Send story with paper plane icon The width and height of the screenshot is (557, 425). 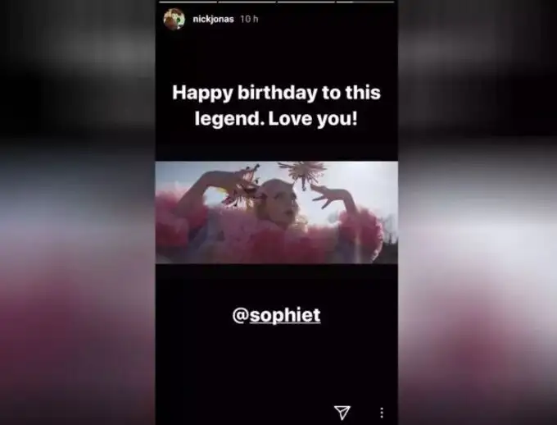click(342, 412)
